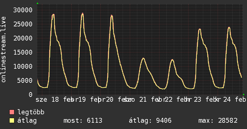Click the legtöbb legend label

[31, 112]
